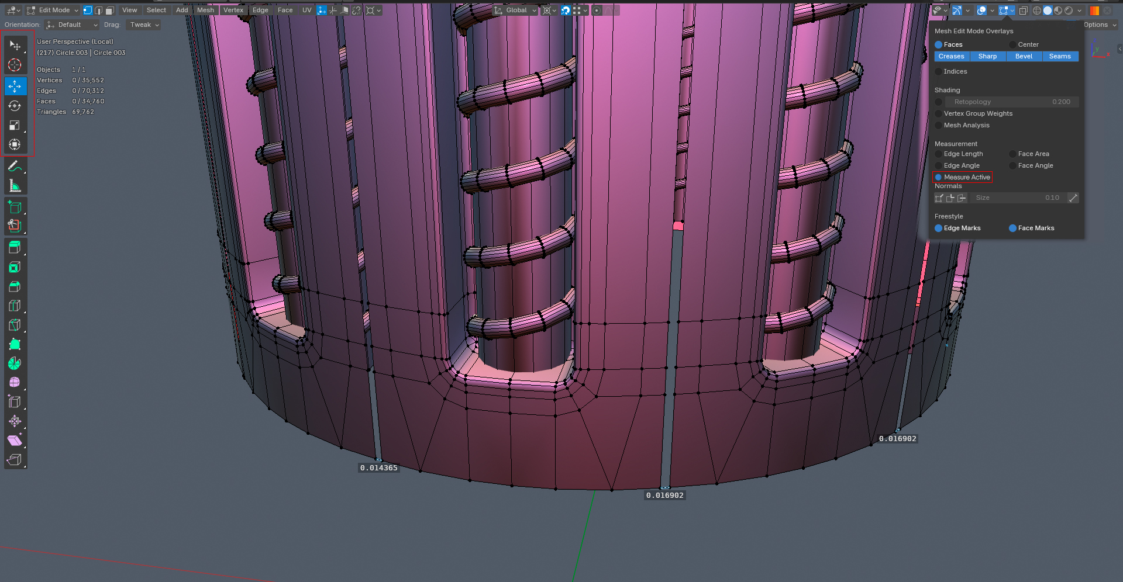Select the Scale tool
The height and width of the screenshot is (582, 1123).
pos(15,125)
